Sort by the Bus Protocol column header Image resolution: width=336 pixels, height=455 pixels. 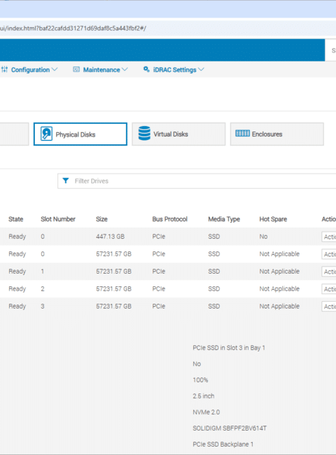pyautogui.click(x=169, y=219)
